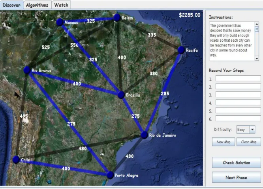Click in step 6 record field
The height and width of the screenshot is (189, 263).
click(x=238, y=119)
